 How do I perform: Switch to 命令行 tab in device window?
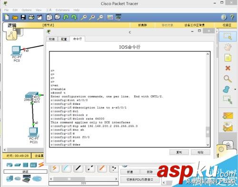(78, 39)
